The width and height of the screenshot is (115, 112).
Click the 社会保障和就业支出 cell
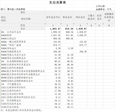[x=17, y=61]
